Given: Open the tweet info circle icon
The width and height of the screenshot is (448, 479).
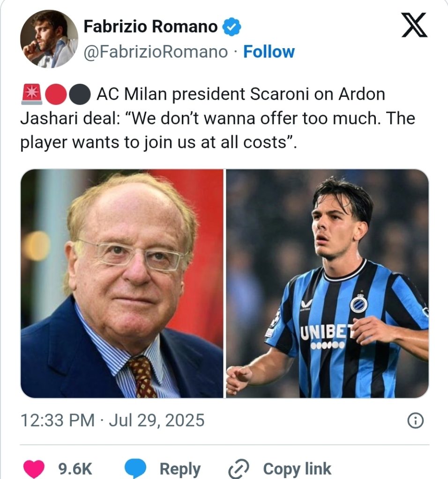Looking at the screenshot, I should [415, 421].
